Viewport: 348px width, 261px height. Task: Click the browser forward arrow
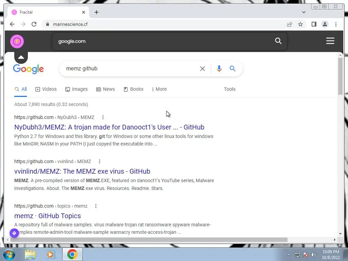23,24
